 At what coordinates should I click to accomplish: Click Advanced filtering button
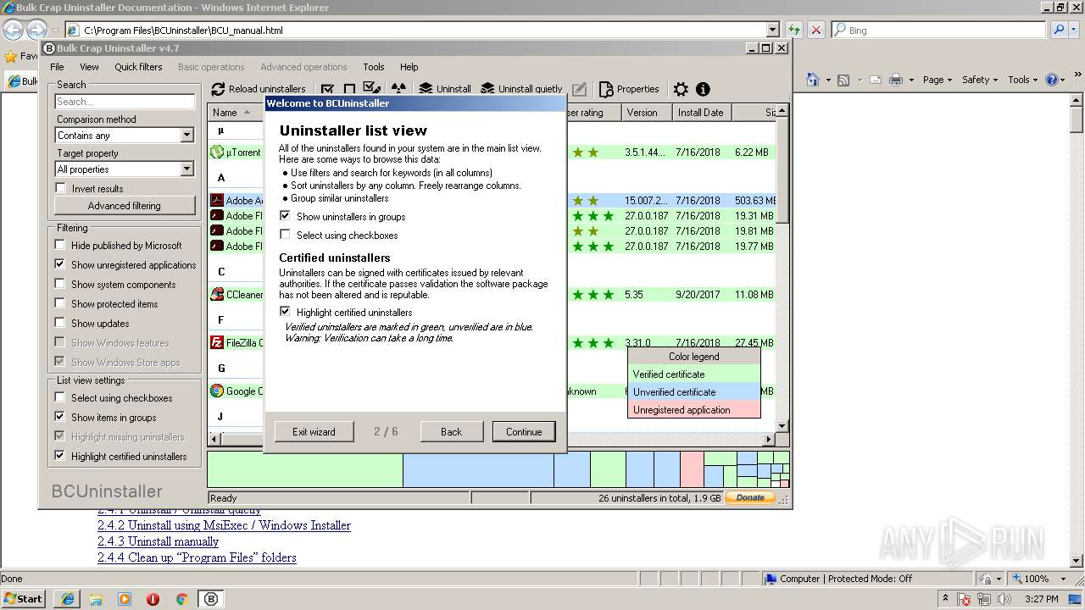tap(124, 206)
